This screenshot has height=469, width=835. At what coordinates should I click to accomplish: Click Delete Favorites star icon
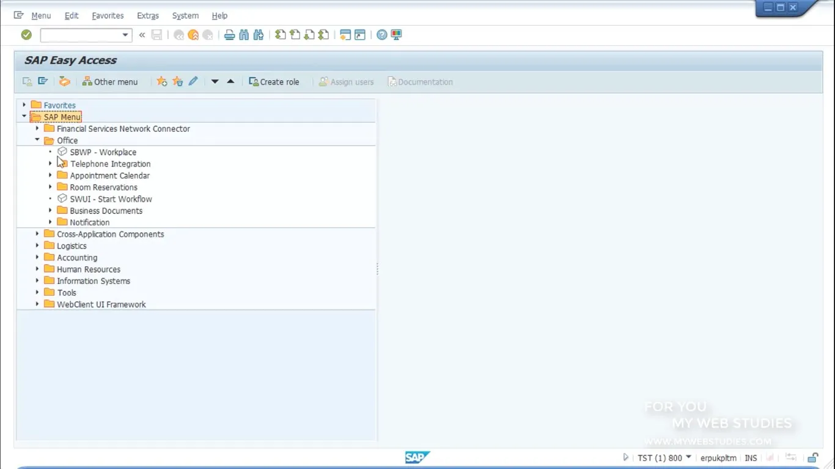tap(177, 81)
